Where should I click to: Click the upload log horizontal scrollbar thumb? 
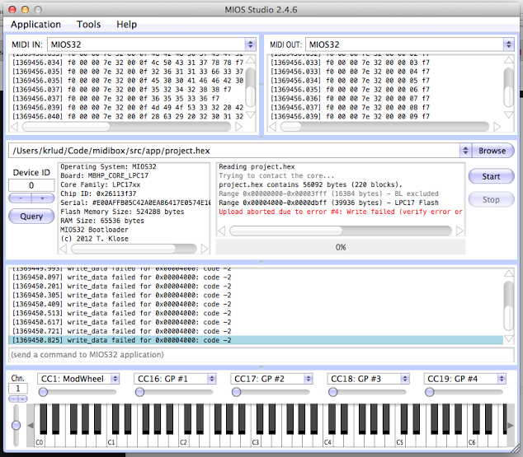coord(286,231)
